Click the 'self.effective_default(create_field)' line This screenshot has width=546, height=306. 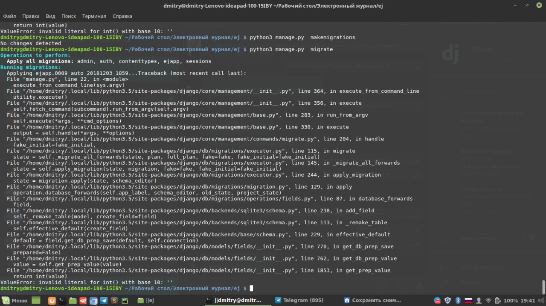pyautogui.click(x=70, y=228)
